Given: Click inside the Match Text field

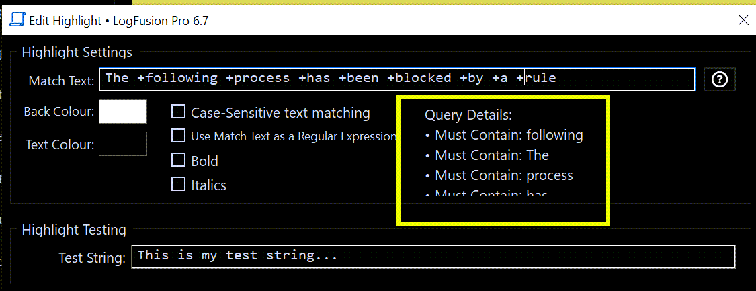Looking at the screenshot, I should tap(396, 79).
